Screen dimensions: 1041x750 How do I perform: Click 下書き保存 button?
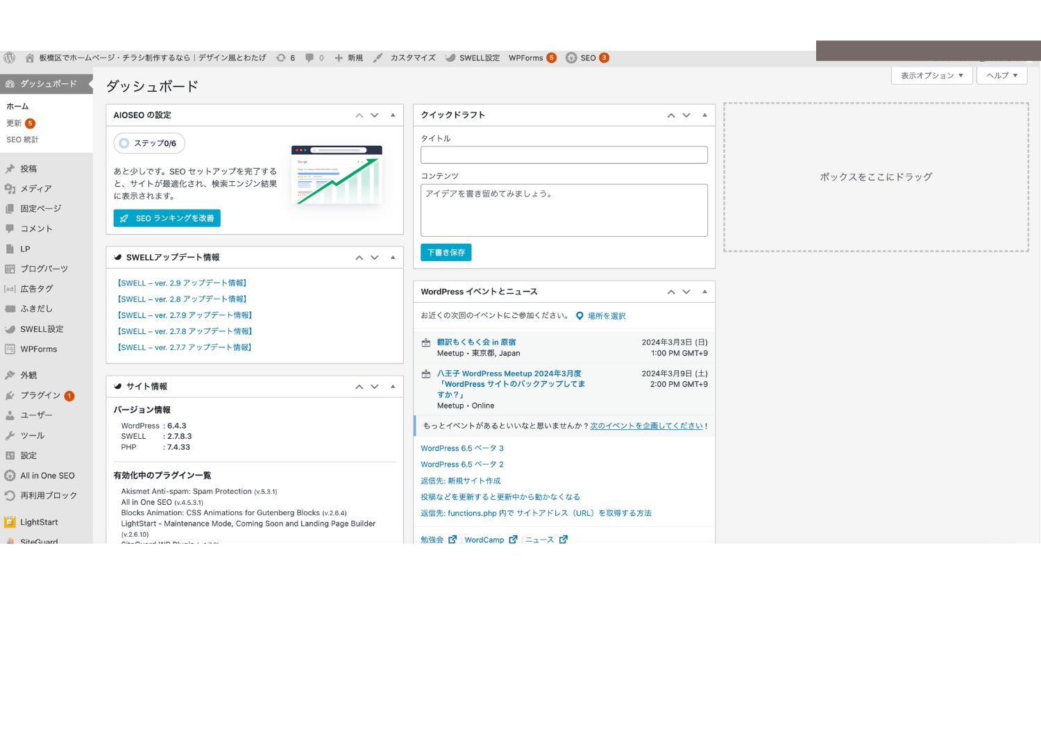point(446,253)
